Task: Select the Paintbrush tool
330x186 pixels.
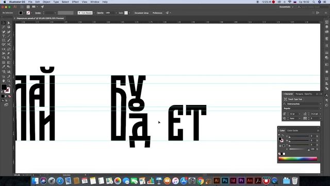Action: pyautogui.click(x=9, y=40)
